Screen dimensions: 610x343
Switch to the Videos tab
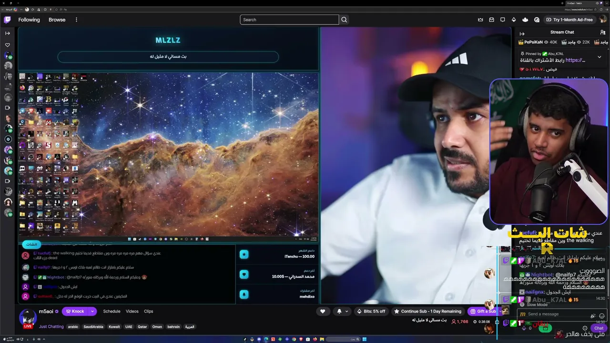[x=132, y=311]
